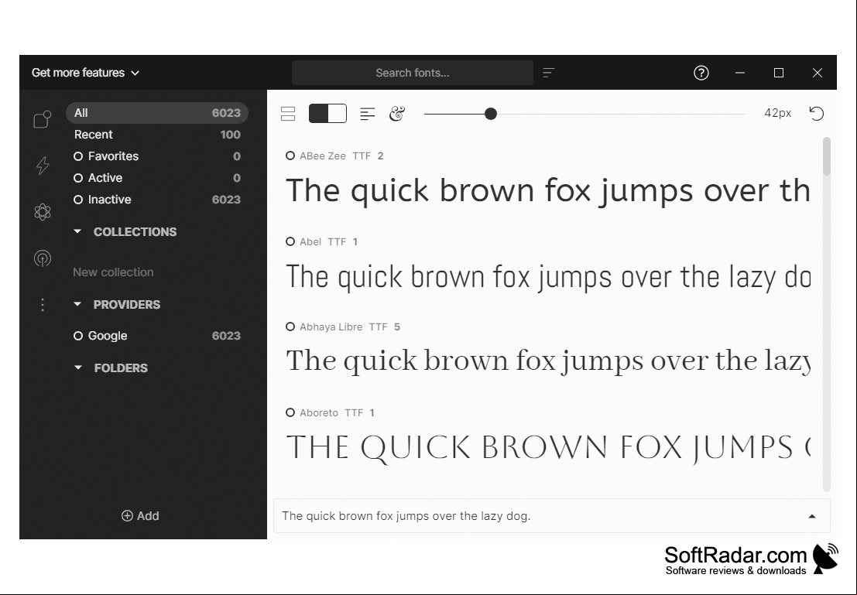Open search filter options icon

(549, 73)
